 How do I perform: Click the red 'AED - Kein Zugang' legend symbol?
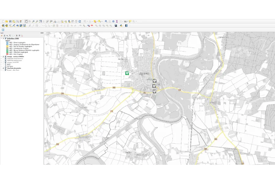click(x=7, y=54)
